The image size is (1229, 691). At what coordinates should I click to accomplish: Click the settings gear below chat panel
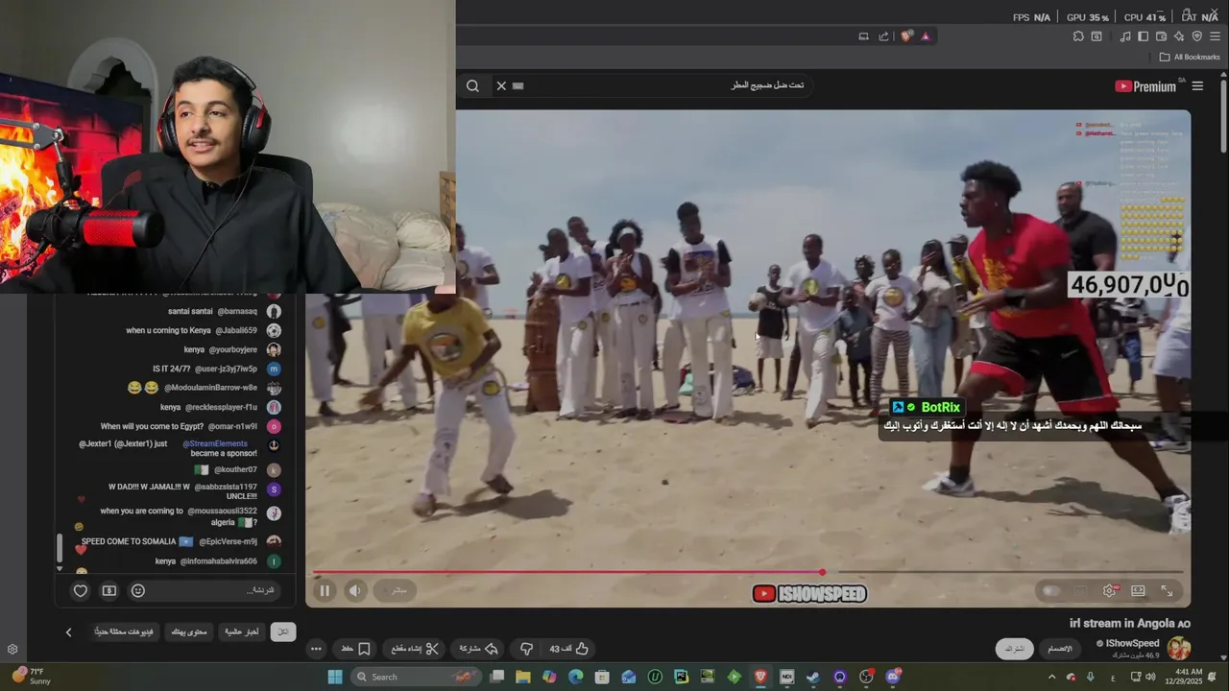click(12, 650)
